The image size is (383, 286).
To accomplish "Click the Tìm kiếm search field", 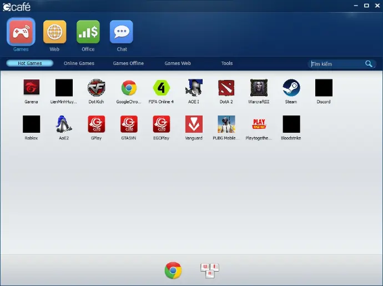I will coord(337,64).
